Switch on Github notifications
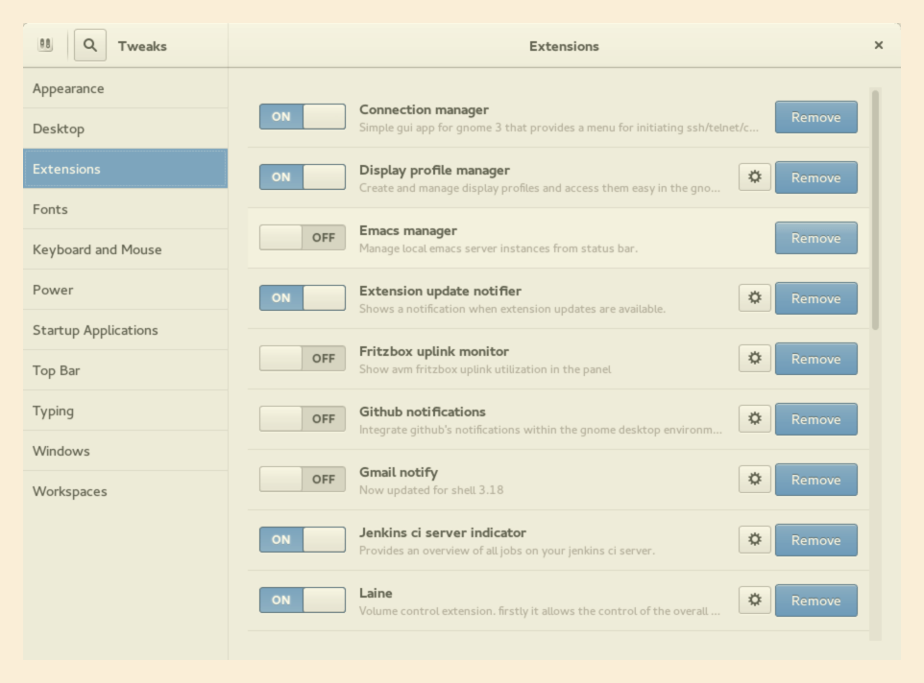This screenshot has width=924, height=683. coord(302,419)
